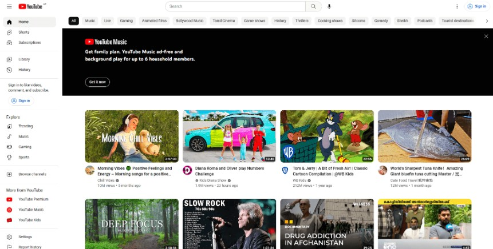Open YouTube Music in sidebar

[30, 210]
